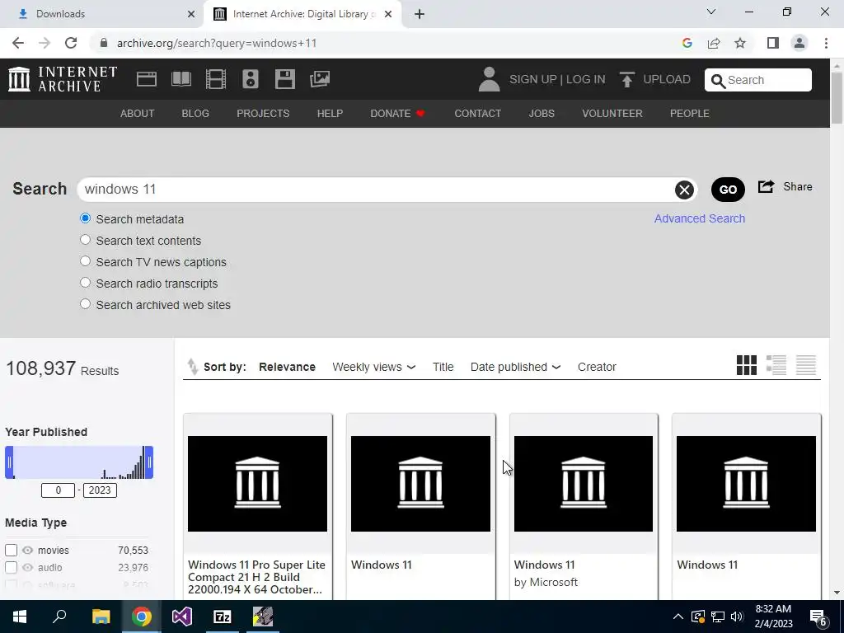The image size is (844, 633).
Task: Go back in browser history
Action: (18, 43)
